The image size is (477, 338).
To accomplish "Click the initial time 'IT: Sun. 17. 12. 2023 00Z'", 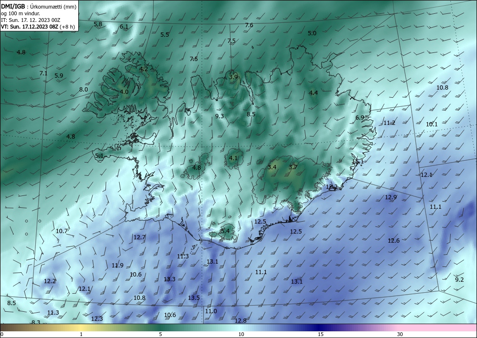I will (x=31, y=20).
